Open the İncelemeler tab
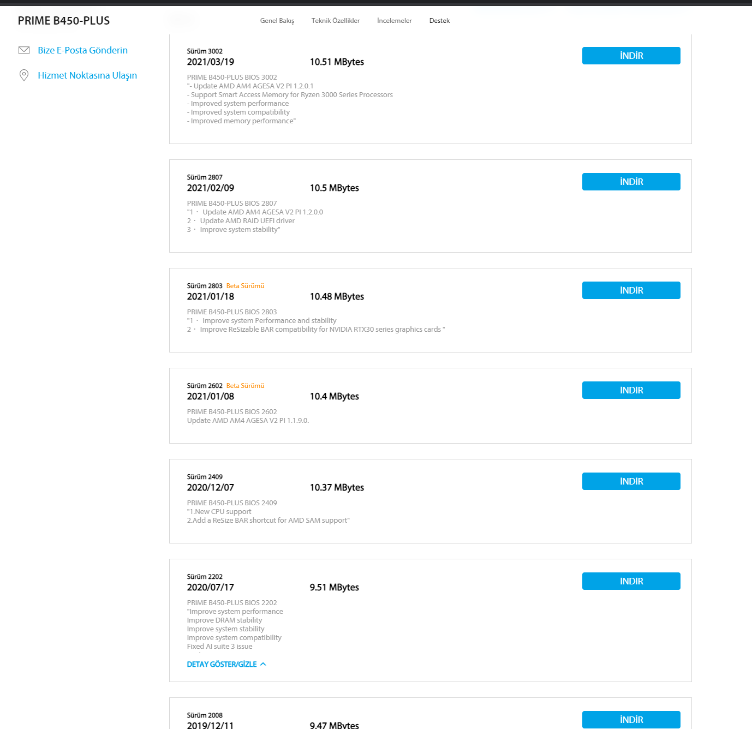 coord(395,21)
